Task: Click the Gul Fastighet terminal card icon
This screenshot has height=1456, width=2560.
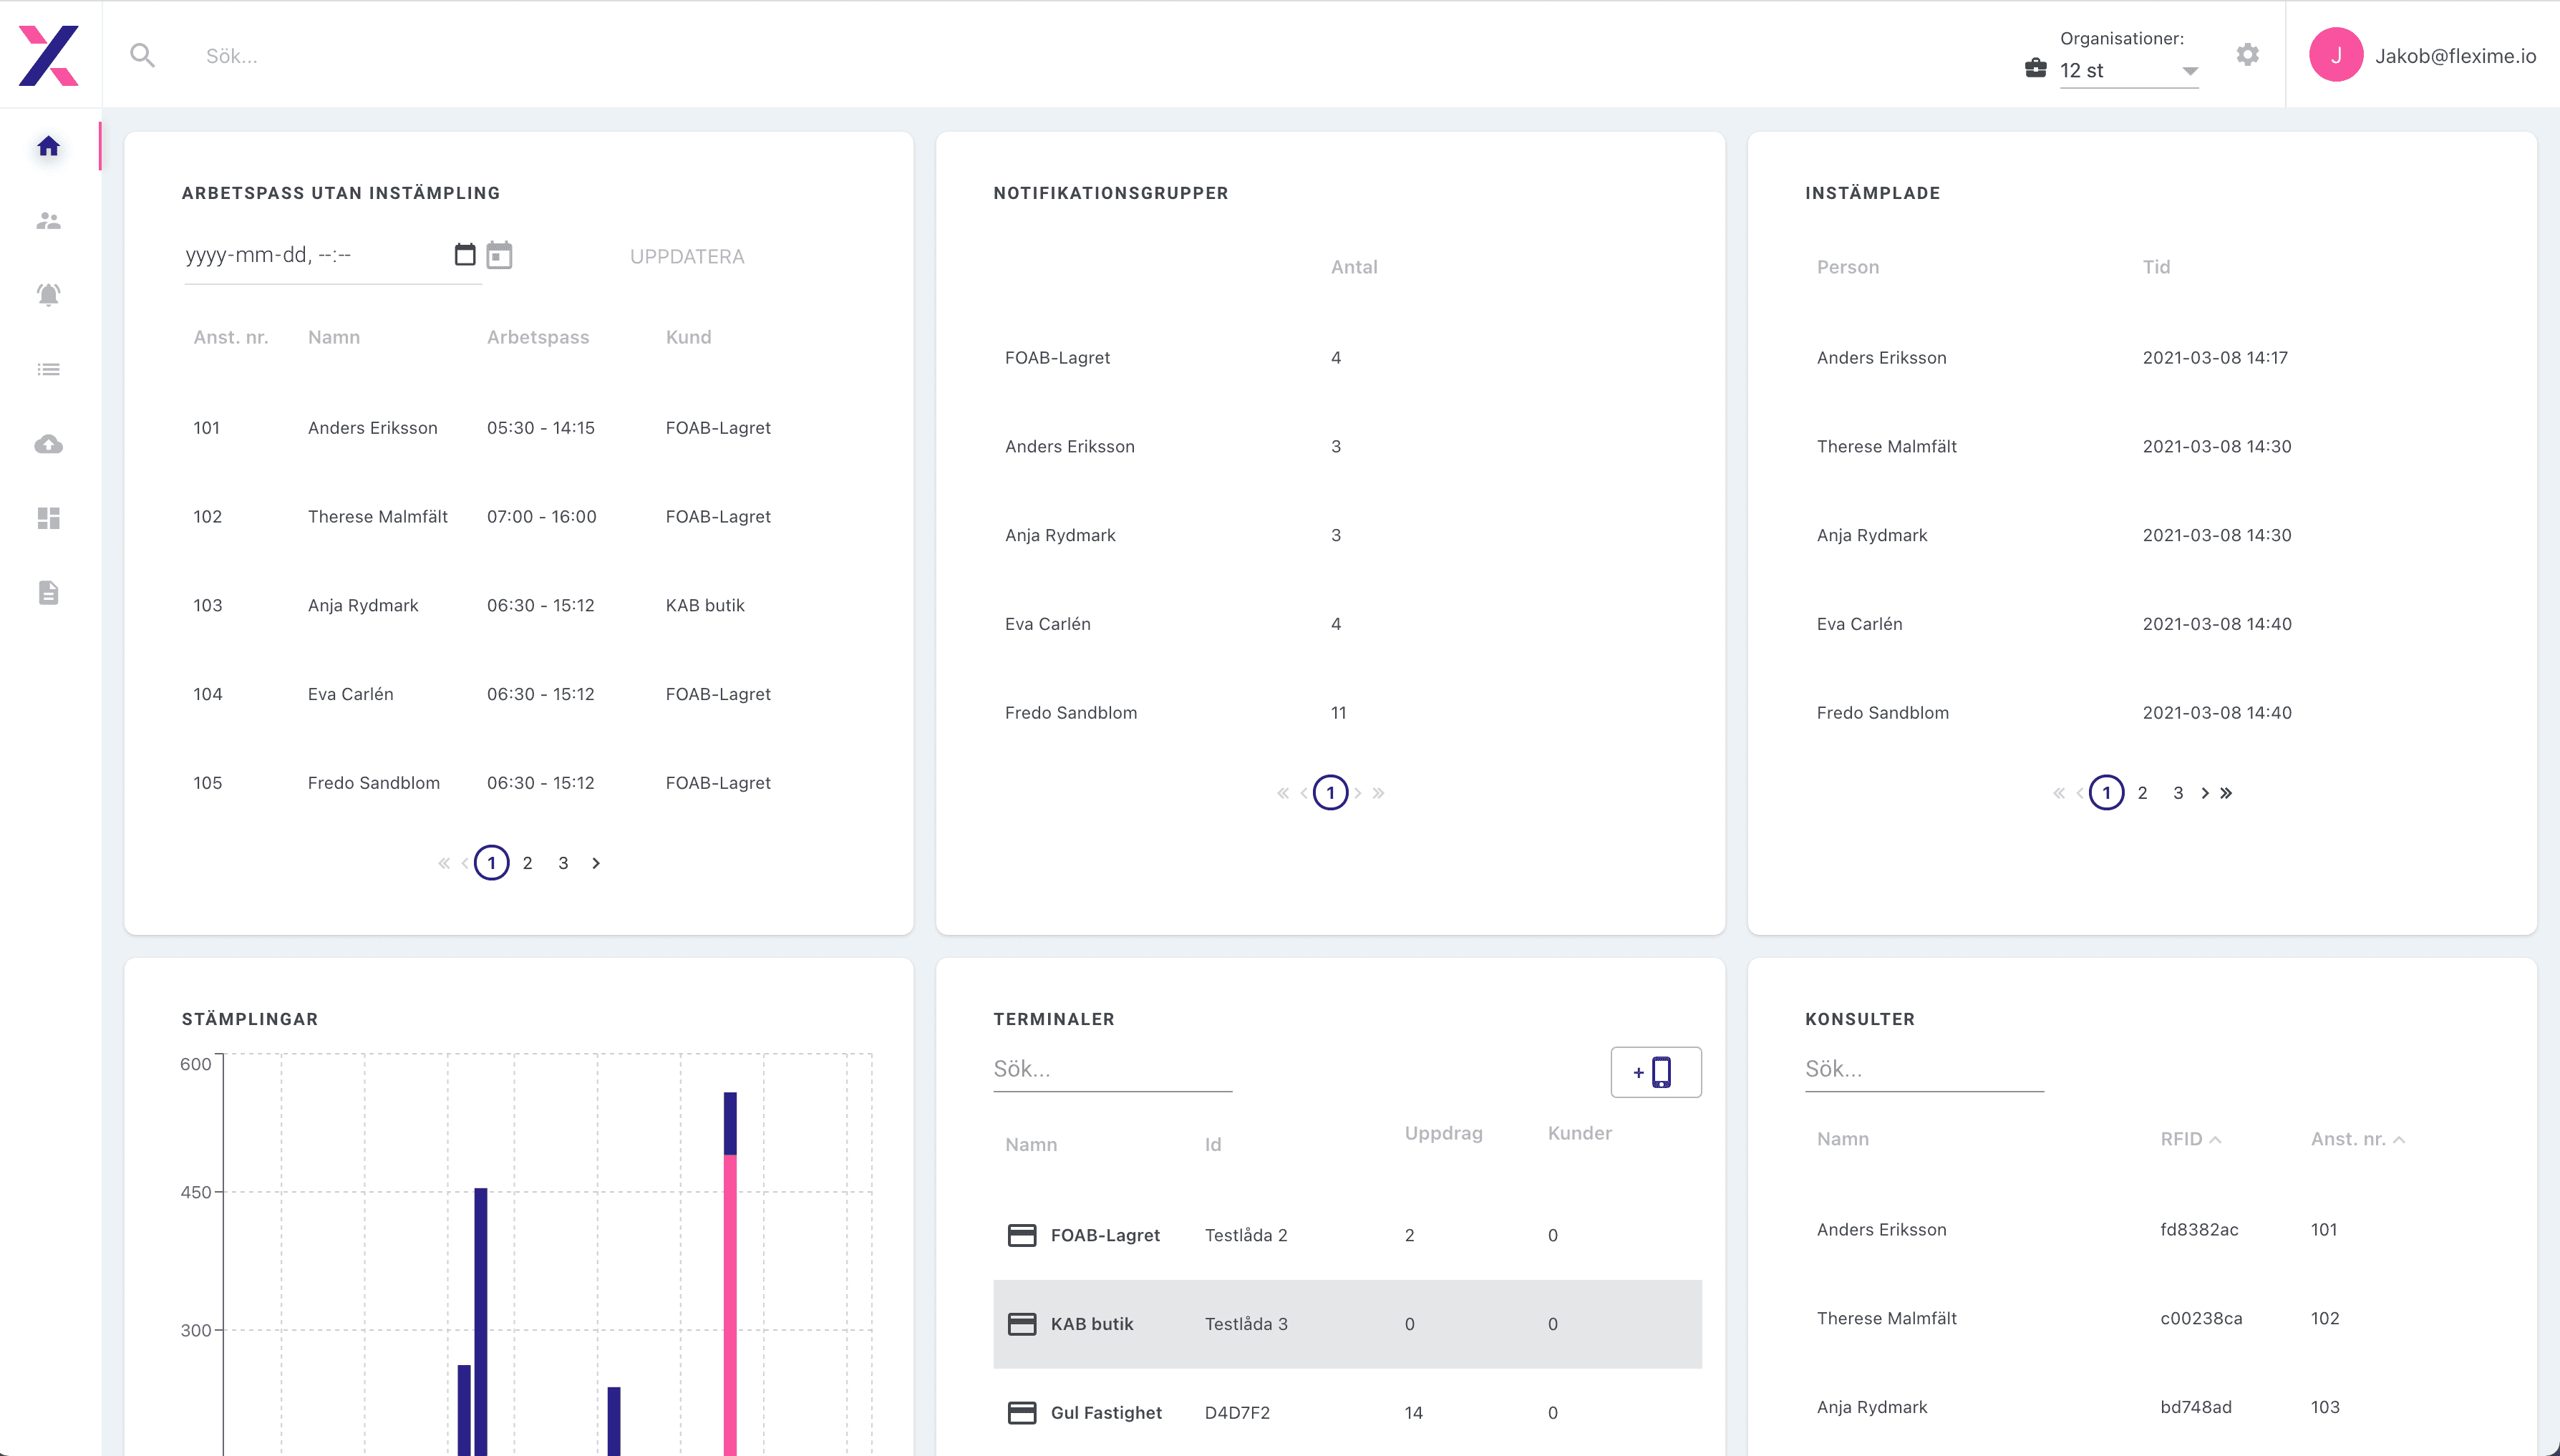Action: pyautogui.click(x=1021, y=1413)
